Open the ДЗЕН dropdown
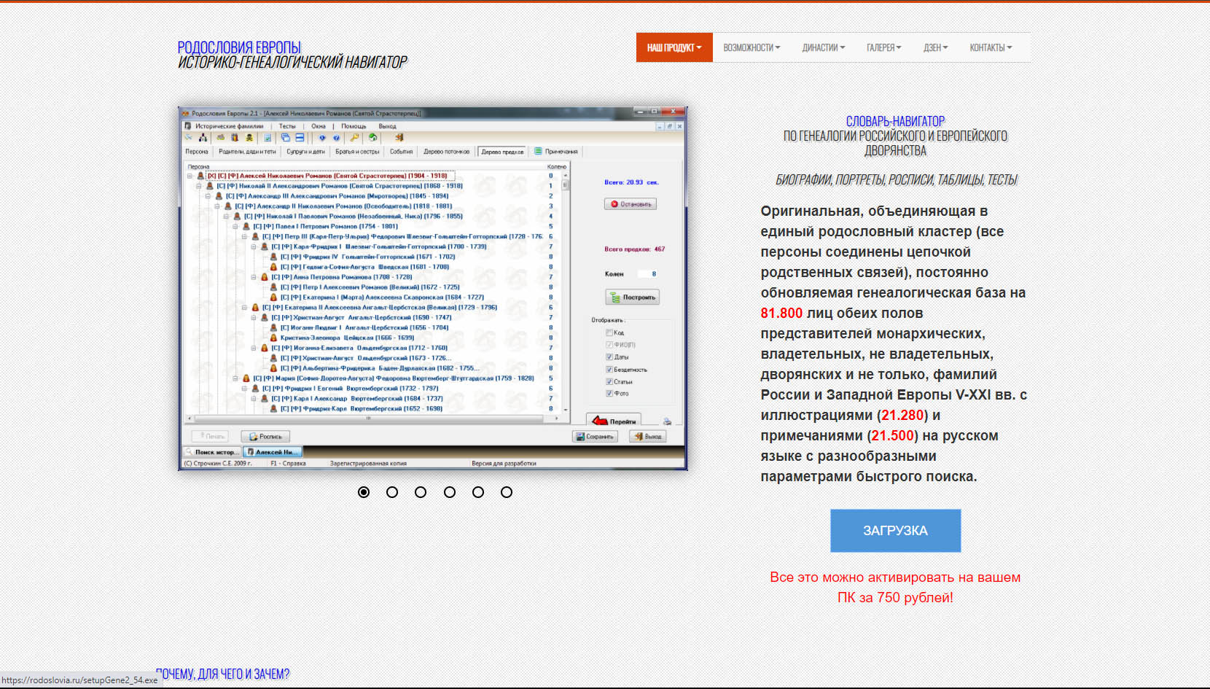 click(935, 47)
